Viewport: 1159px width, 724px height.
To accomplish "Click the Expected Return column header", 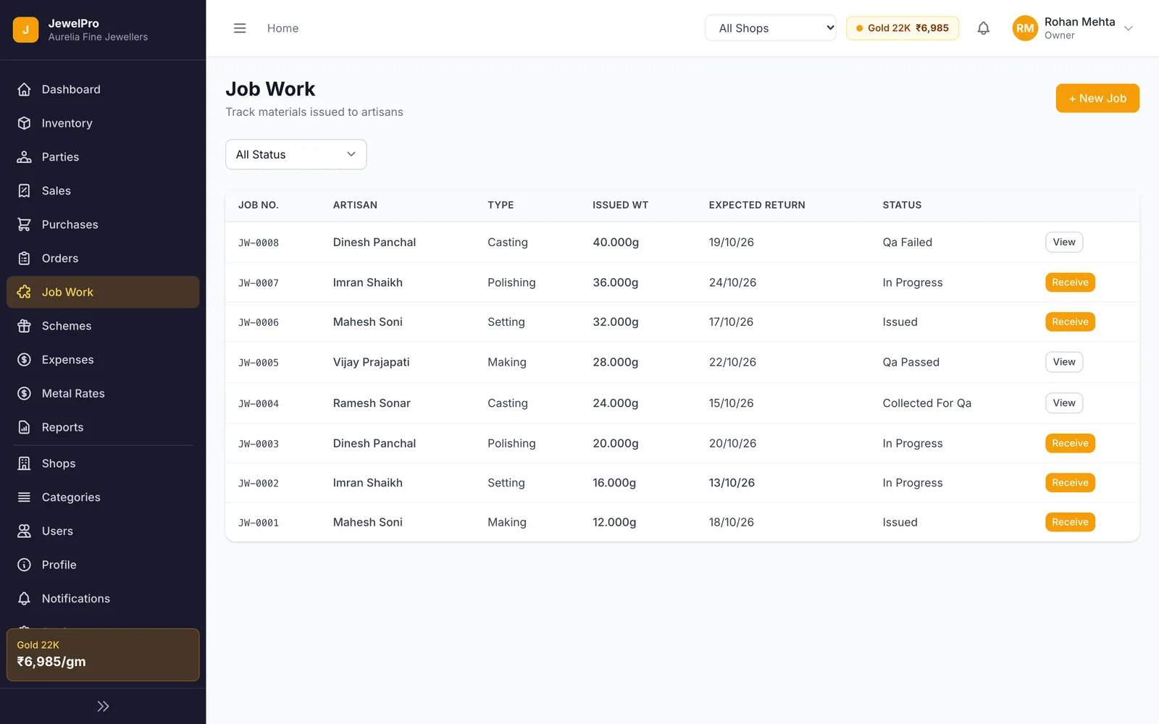I will [x=756, y=205].
